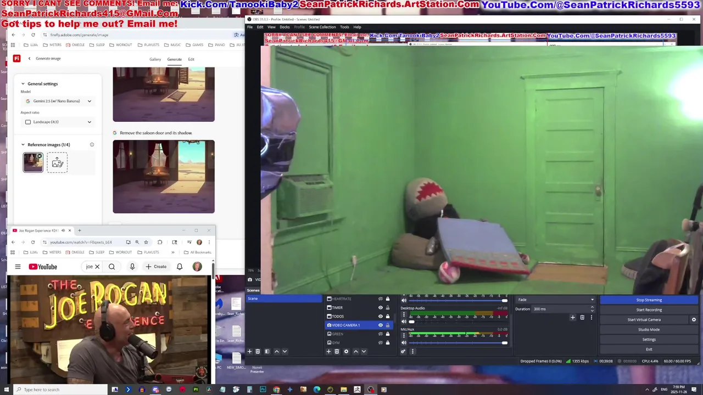The height and width of the screenshot is (395, 703).
Task: Hide the VIDEO CAMERA 1 source
Action: 380,325
